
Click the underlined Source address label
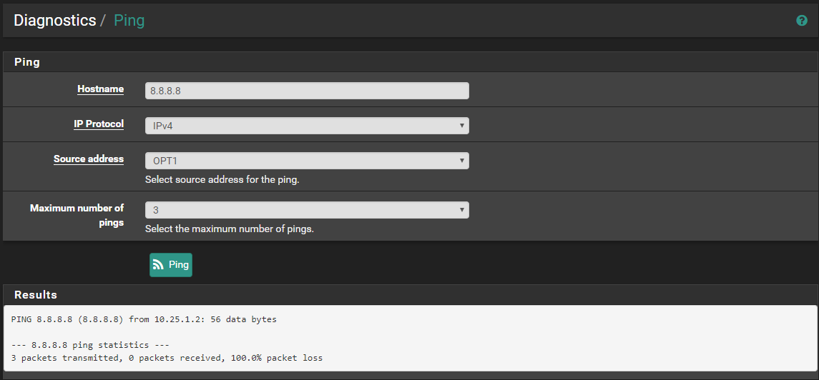[89, 159]
